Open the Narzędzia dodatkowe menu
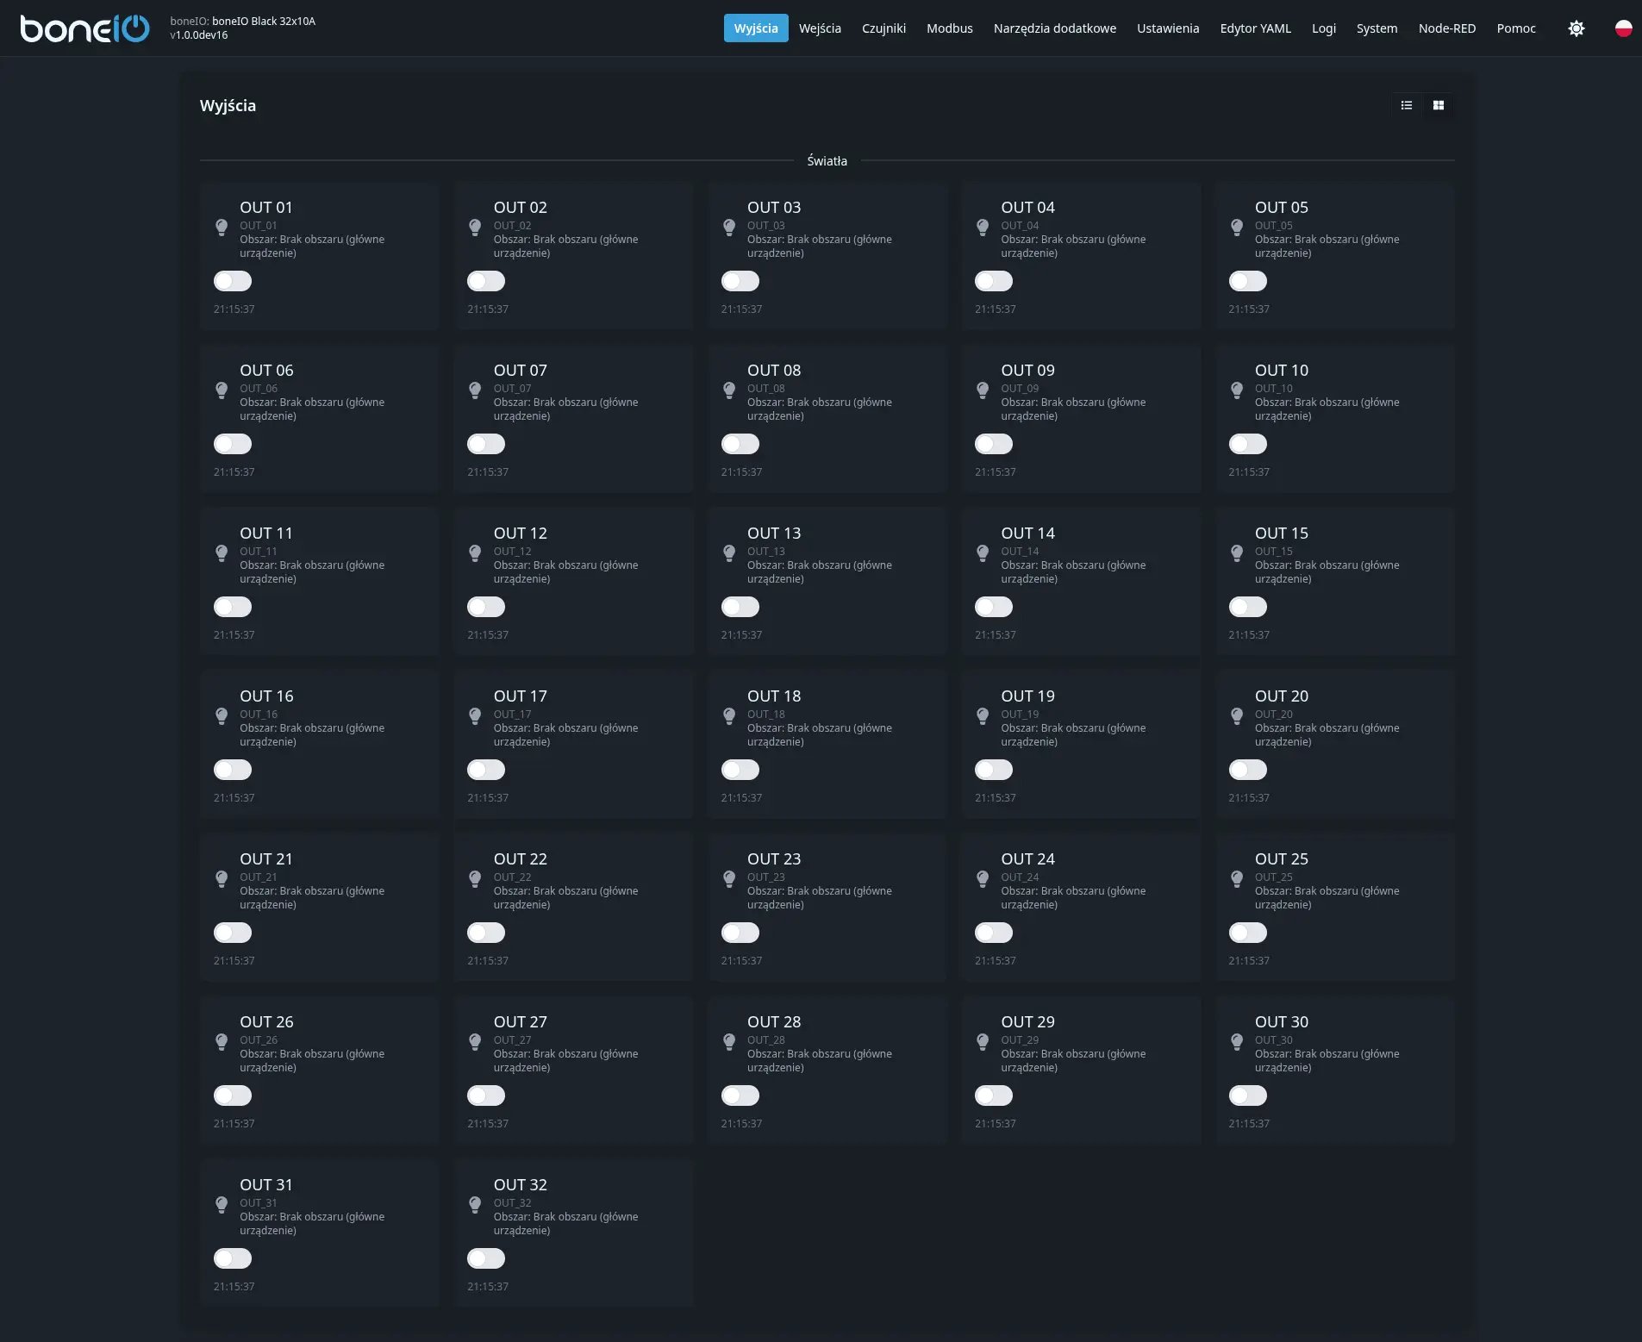Viewport: 1642px width, 1342px height. point(1054,28)
